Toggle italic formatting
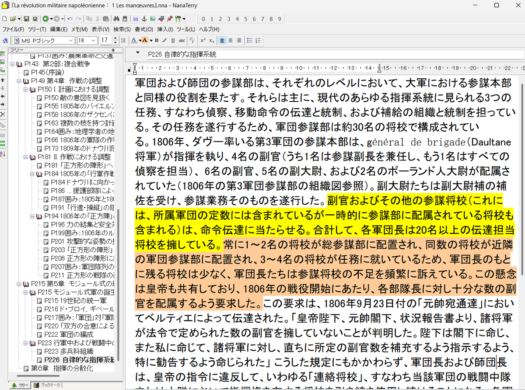Screen dimensions: 525x390 164,40
